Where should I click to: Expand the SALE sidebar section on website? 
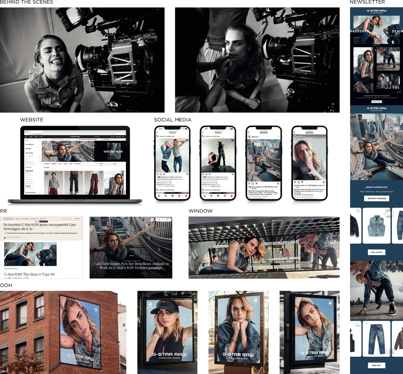point(33,140)
